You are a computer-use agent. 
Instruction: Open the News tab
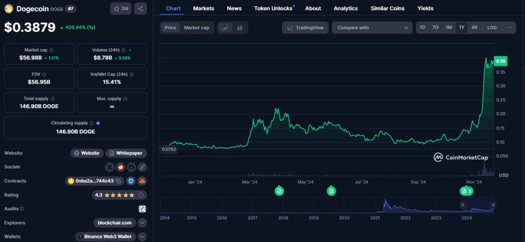pyautogui.click(x=234, y=8)
